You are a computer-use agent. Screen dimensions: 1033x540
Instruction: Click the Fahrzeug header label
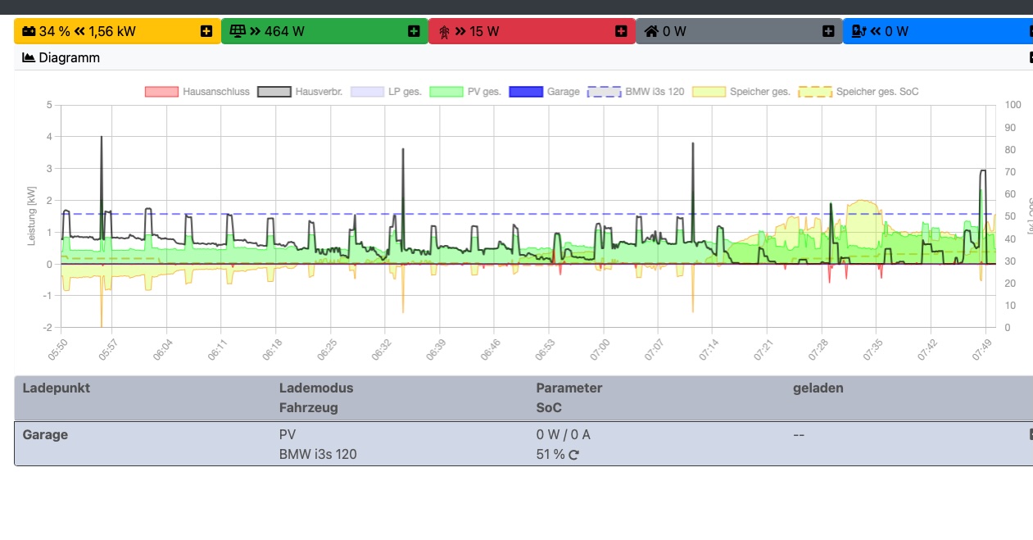[308, 407]
